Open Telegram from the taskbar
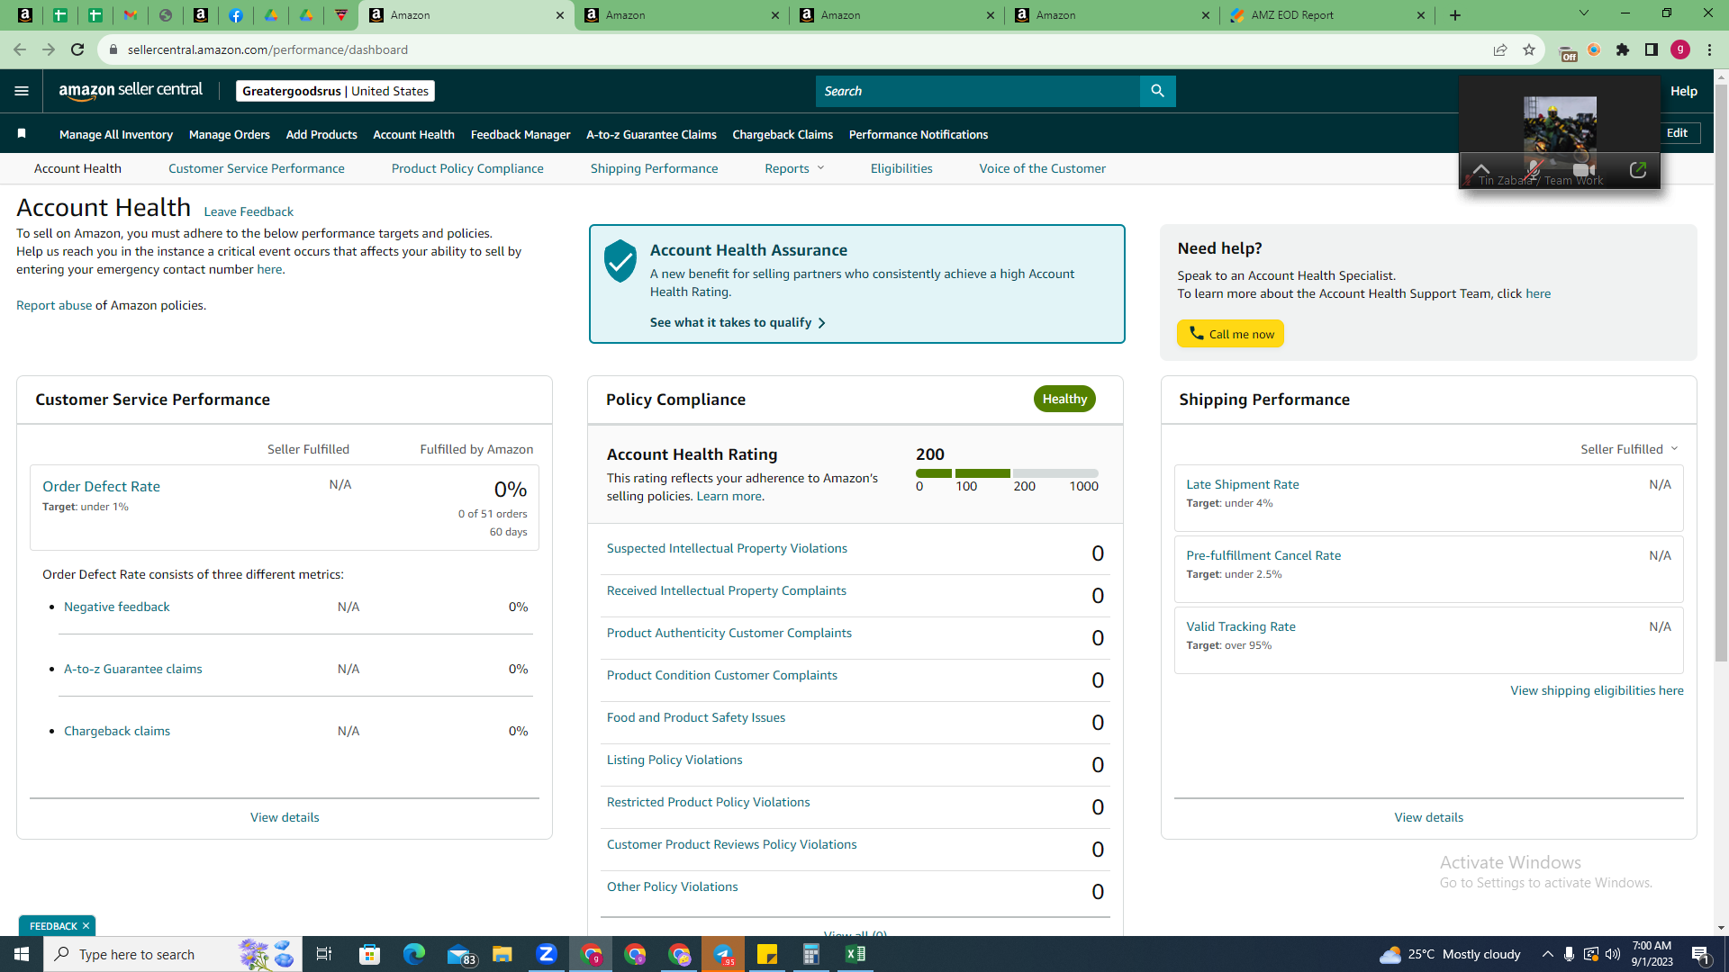Screen dimensions: 1729x972 [724, 954]
